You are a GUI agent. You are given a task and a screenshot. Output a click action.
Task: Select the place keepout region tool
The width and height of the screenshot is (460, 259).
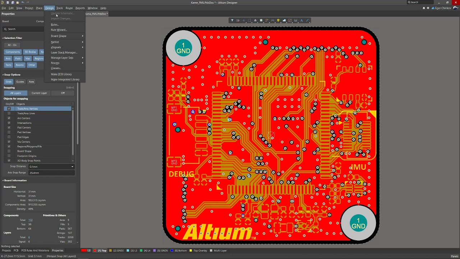[290, 21]
